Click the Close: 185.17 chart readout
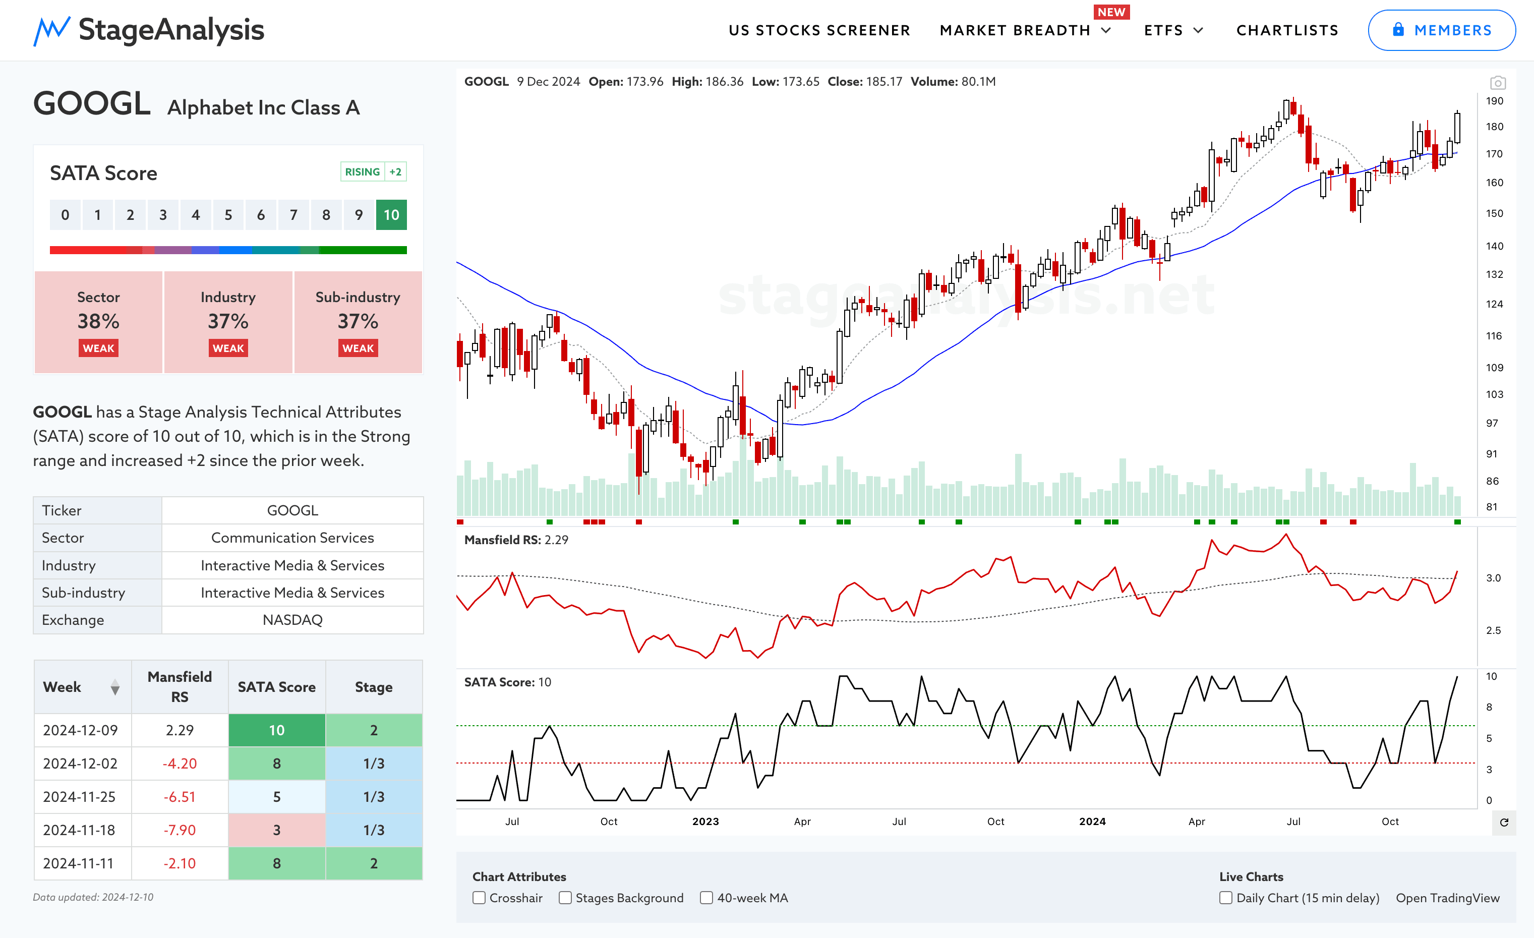1534x938 pixels. click(x=865, y=82)
